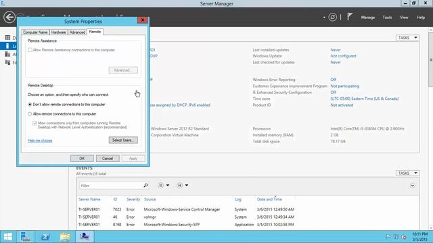Click OK in System Properties
The height and width of the screenshot is (243, 433).
(x=82, y=159)
